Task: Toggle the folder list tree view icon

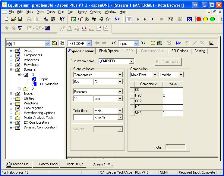Action: pos(62,43)
